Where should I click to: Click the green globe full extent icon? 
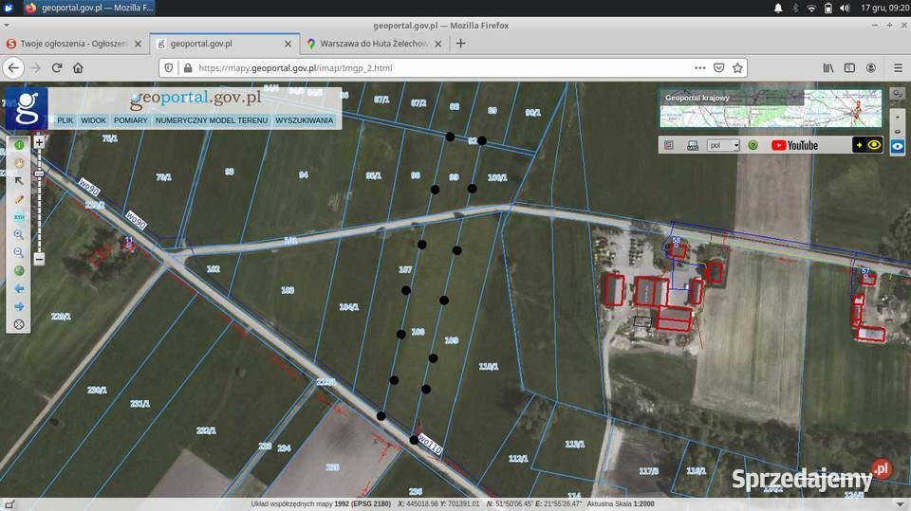19,270
